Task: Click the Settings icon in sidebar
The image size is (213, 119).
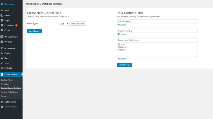Action: coord(2,68)
